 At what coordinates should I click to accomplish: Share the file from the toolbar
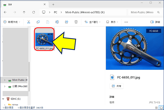[67, 22]
